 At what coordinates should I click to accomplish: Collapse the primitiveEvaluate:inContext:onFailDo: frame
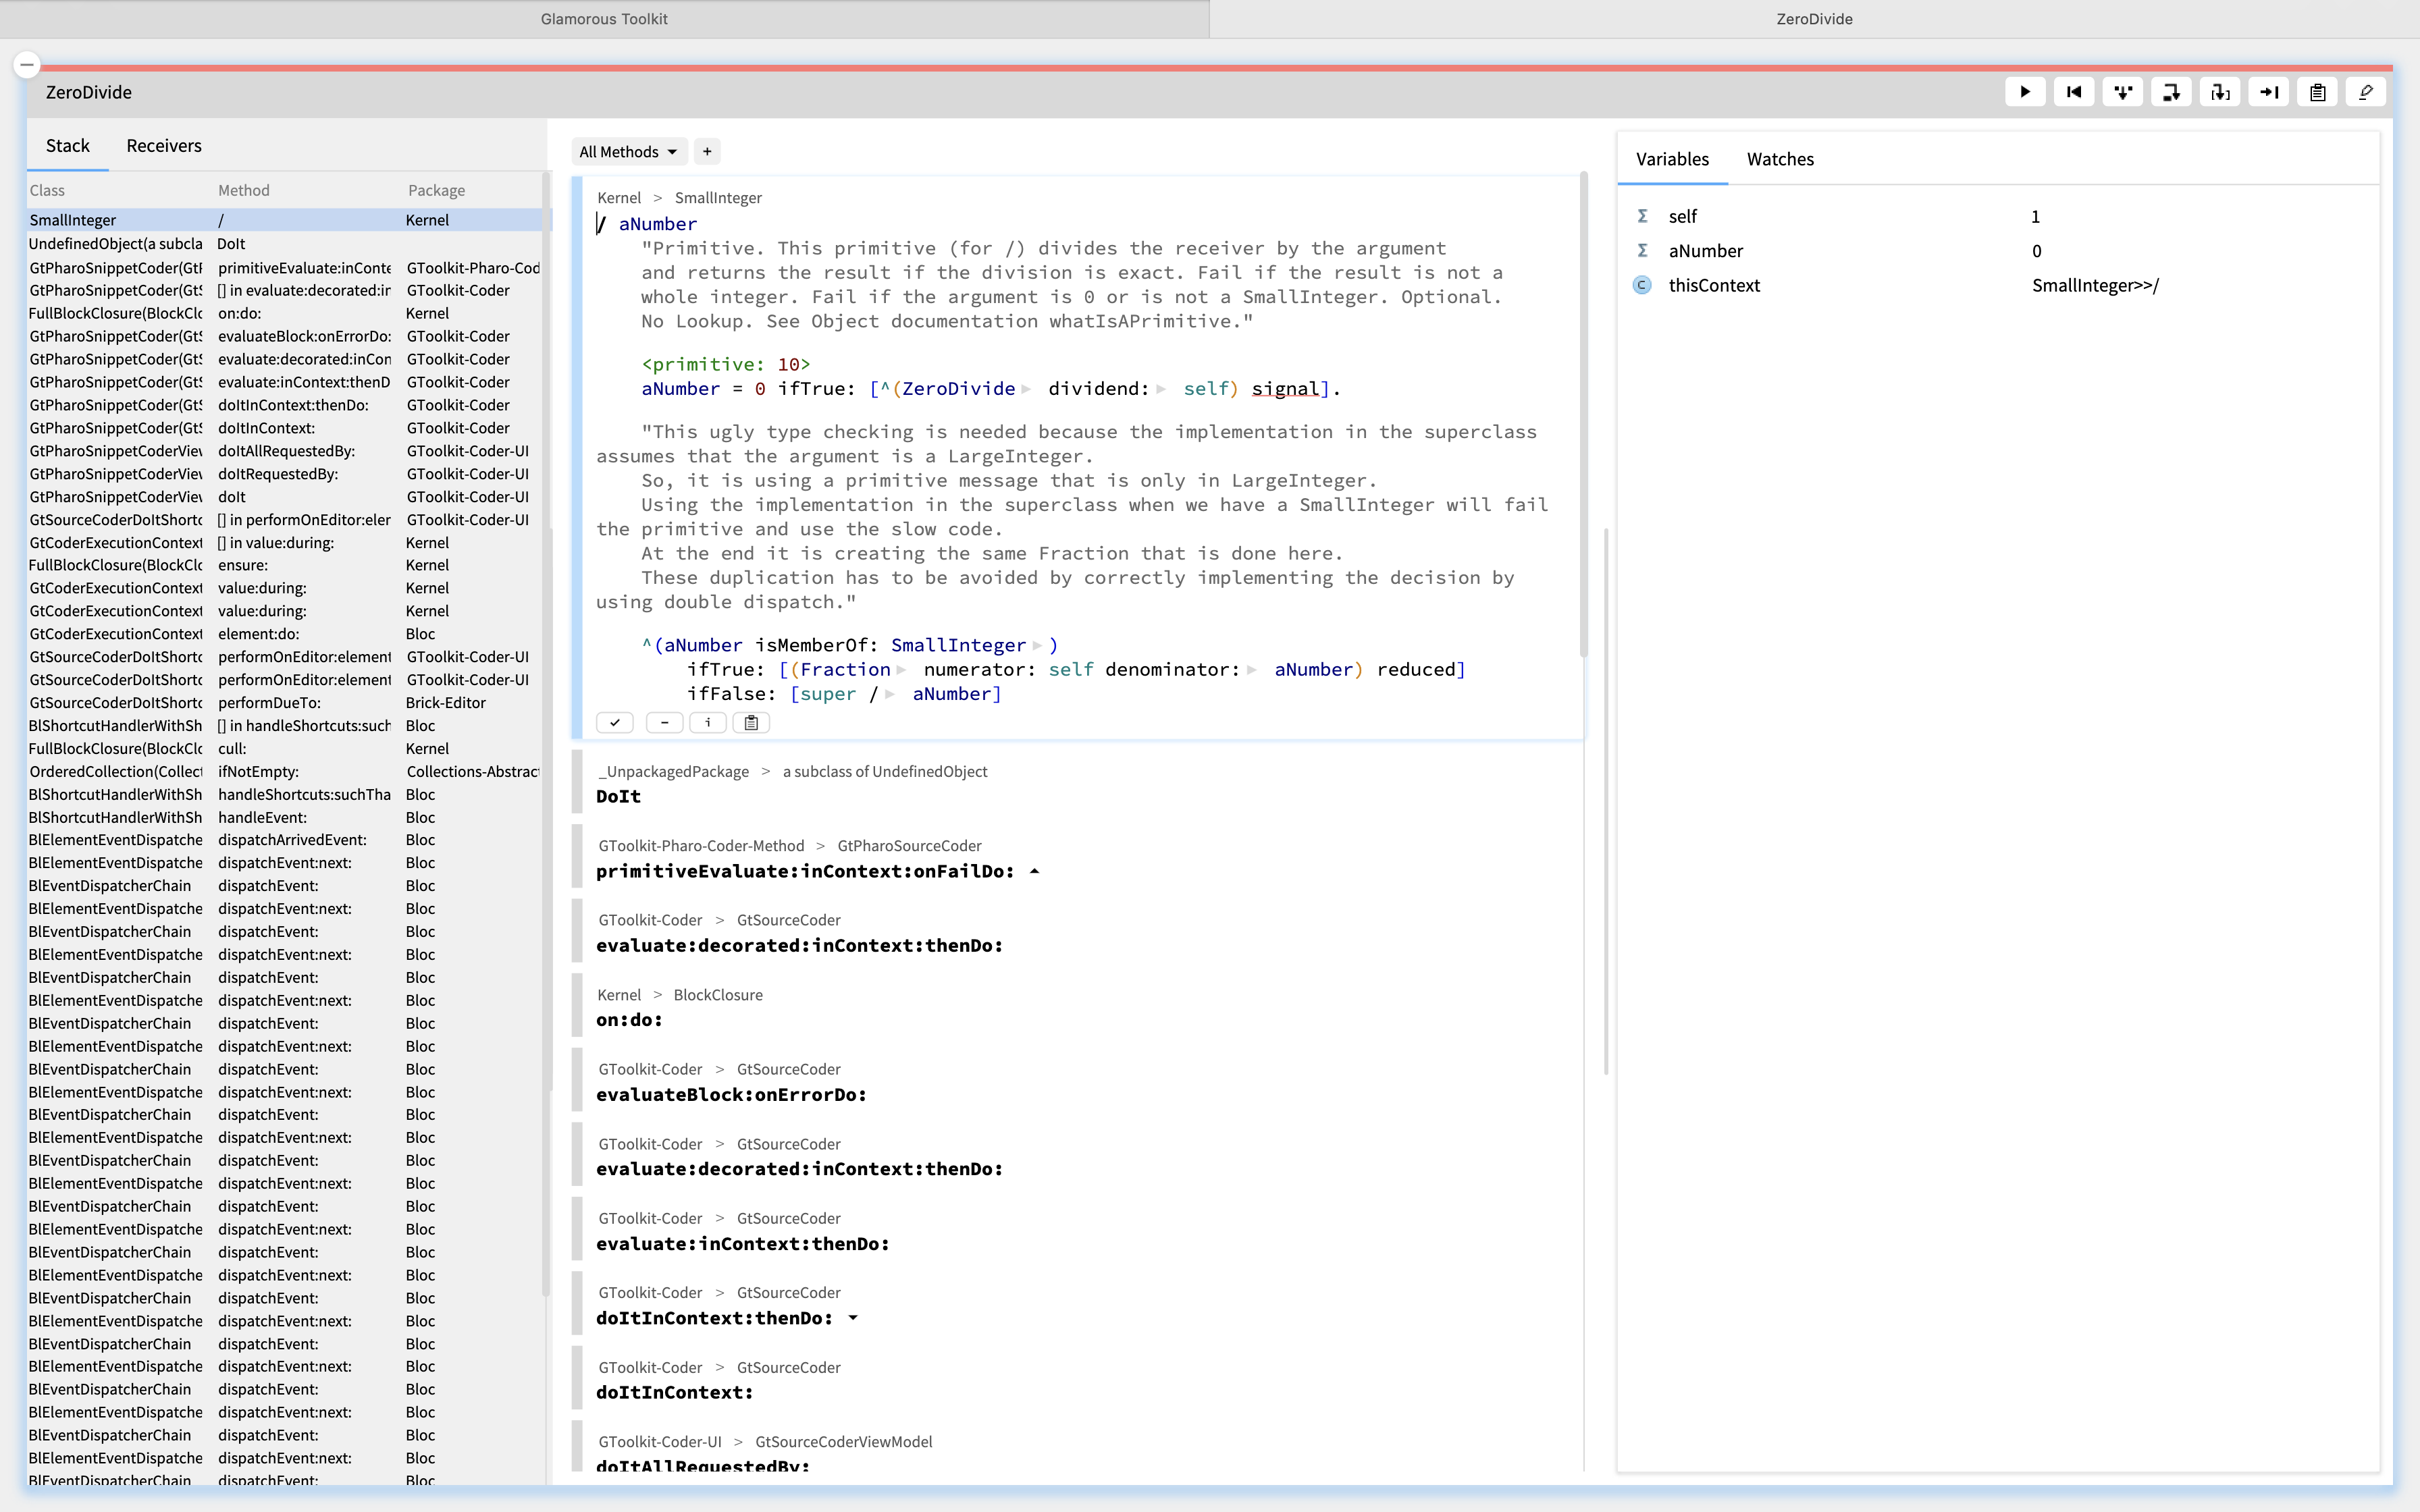(x=1035, y=871)
